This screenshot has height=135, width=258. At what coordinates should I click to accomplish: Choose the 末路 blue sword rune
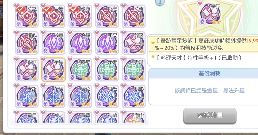point(27,96)
